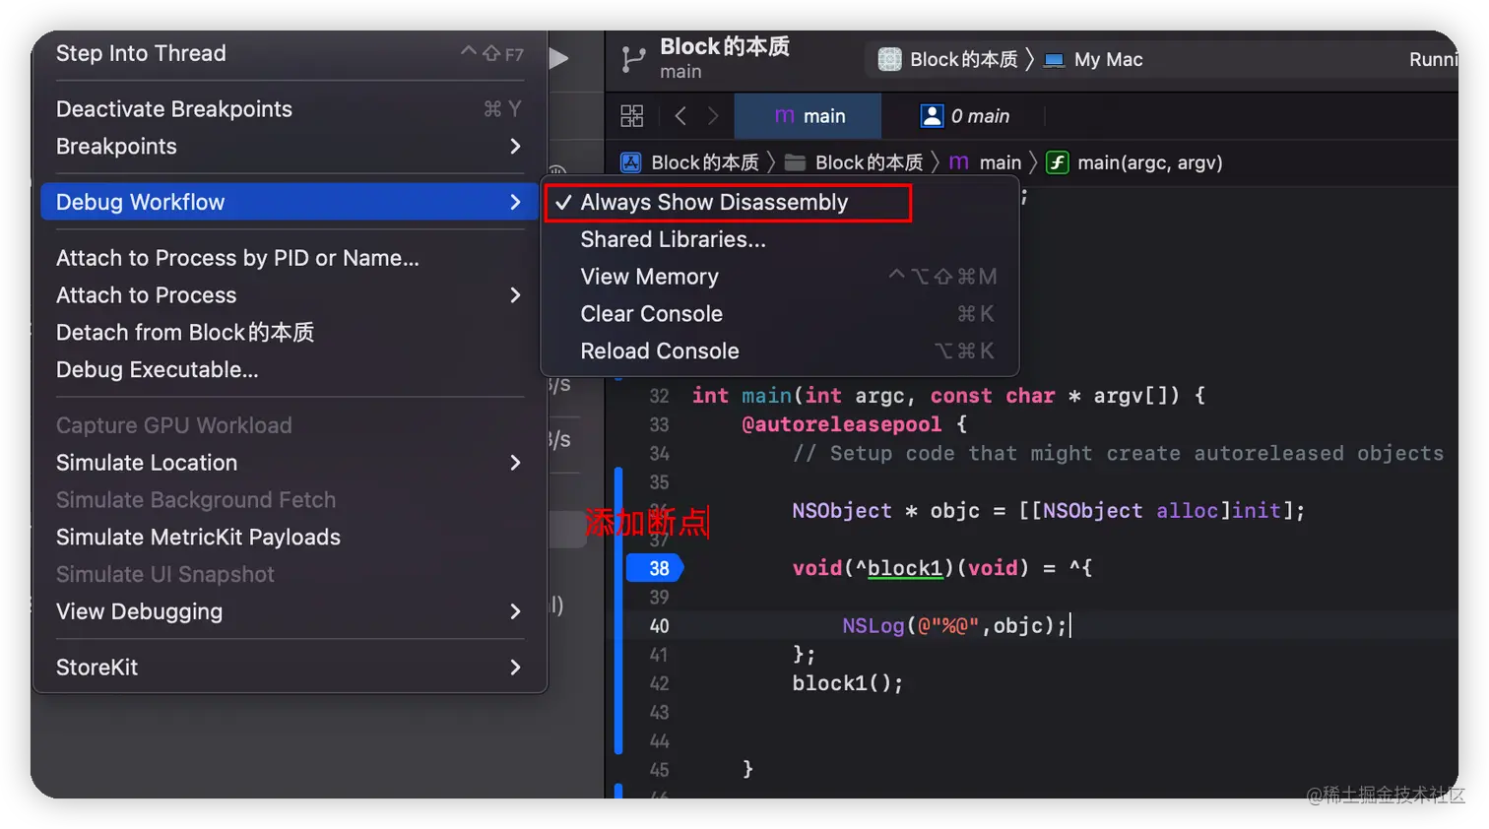Switch to the 0 main tab
Screen dimensions: 1489x829
pyautogui.click(x=965, y=116)
